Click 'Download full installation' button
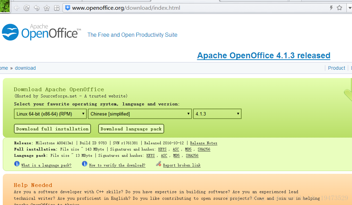The height and width of the screenshot is (205, 352). 52,129
